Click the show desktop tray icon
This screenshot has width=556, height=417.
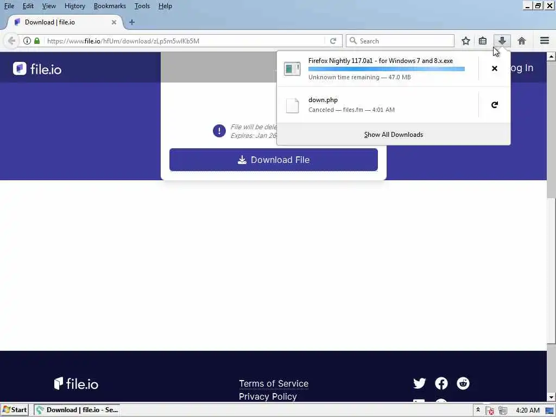pos(550,410)
